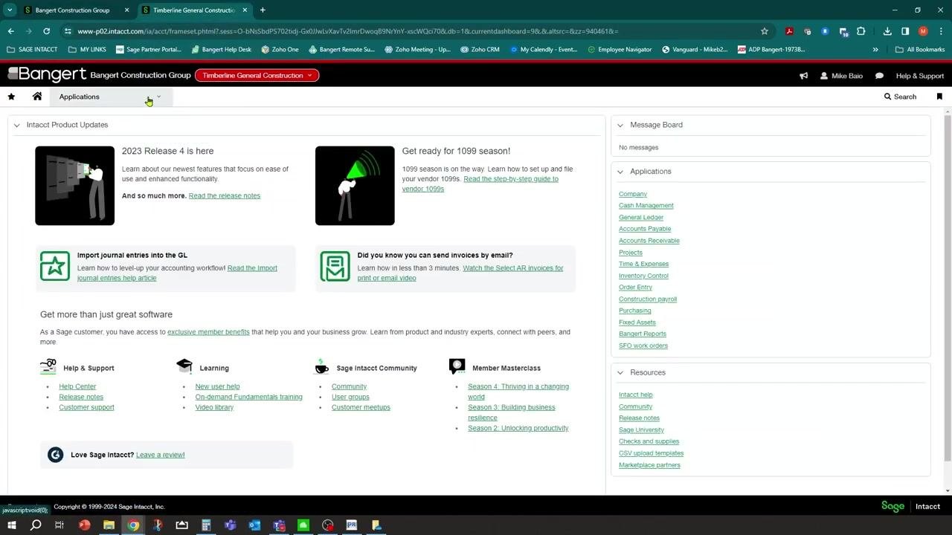This screenshot has height=535, width=952.
Task: Open the Mike Baio user menu
Action: click(840, 76)
